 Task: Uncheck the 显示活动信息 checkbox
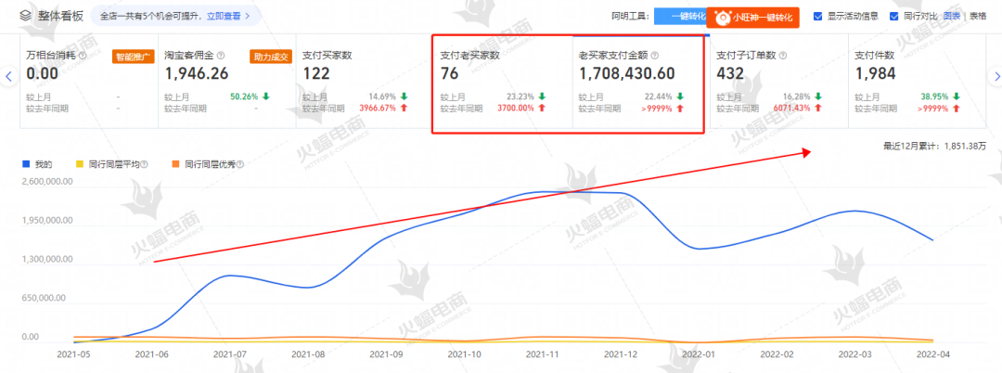point(817,16)
